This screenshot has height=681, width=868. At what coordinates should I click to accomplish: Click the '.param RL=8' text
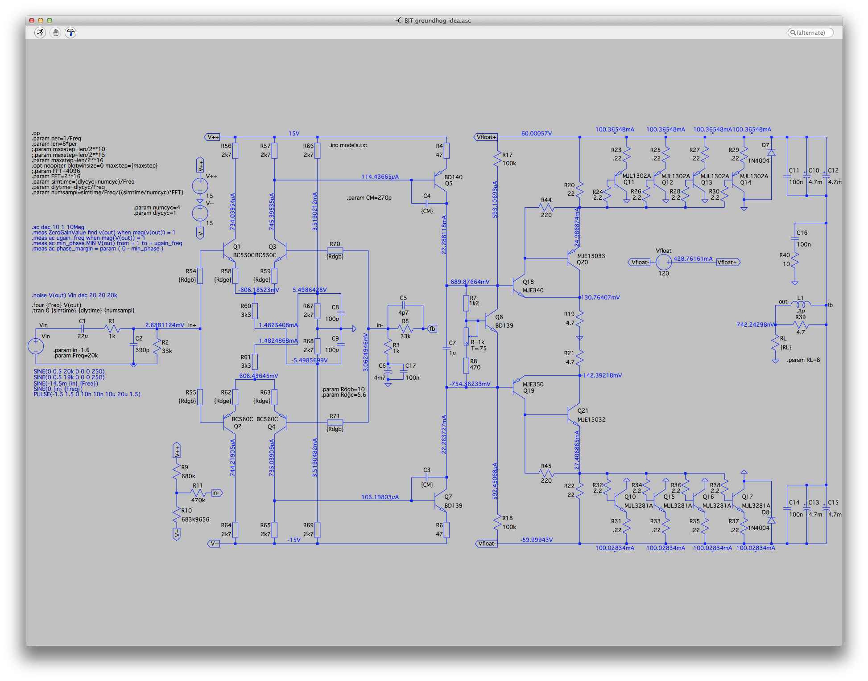coord(803,360)
